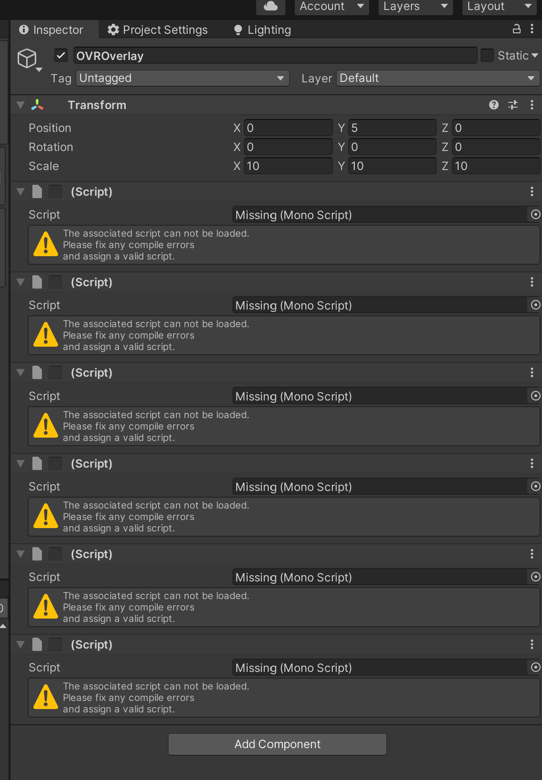Open three-dot menu of last Script component
The height and width of the screenshot is (780, 542).
[532, 644]
